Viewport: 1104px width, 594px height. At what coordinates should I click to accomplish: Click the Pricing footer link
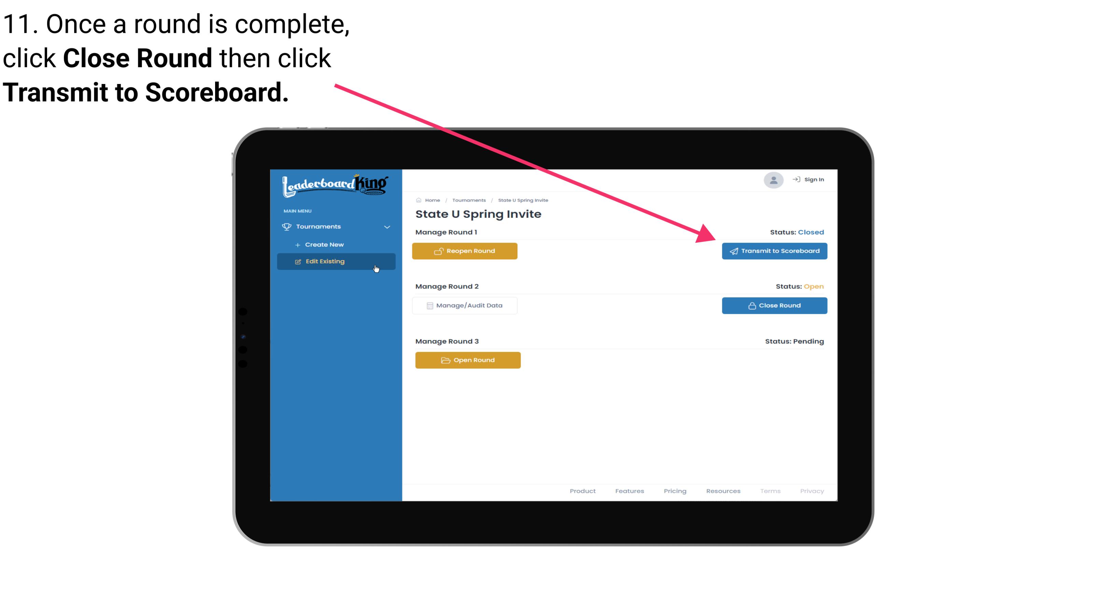pos(674,490)
